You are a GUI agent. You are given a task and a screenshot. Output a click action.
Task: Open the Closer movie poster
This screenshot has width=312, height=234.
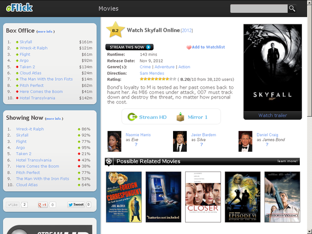(x=203, y=197)
